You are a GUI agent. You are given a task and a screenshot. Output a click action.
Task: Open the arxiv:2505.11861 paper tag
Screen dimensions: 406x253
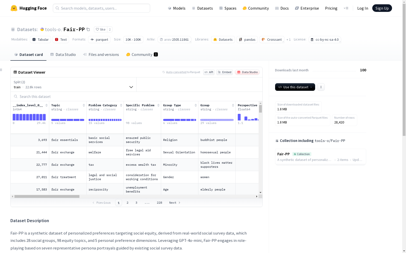click(174, 39)
